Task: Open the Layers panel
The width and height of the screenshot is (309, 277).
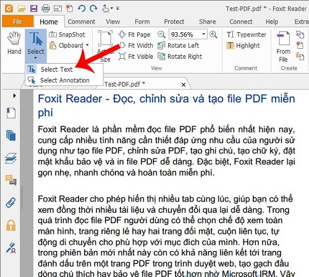Action: pyautogui.click(x=11, y=158)
